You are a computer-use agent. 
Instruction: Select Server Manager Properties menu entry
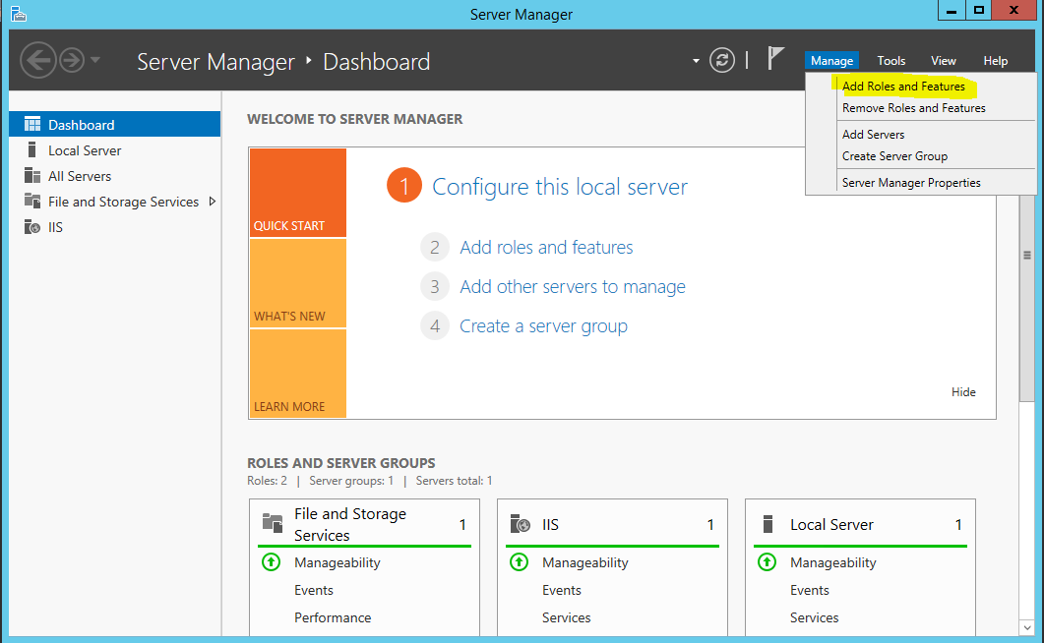tap(911, 183)
